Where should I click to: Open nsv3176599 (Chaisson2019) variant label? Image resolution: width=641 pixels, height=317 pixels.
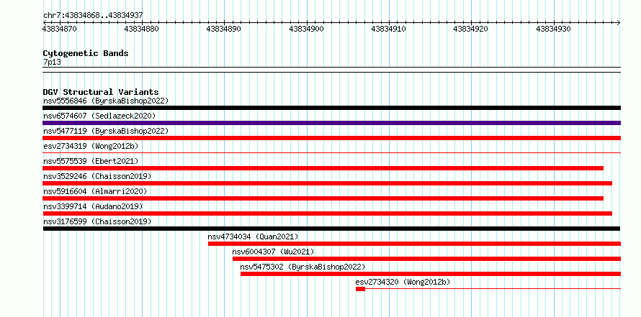[x=97, y=221]
